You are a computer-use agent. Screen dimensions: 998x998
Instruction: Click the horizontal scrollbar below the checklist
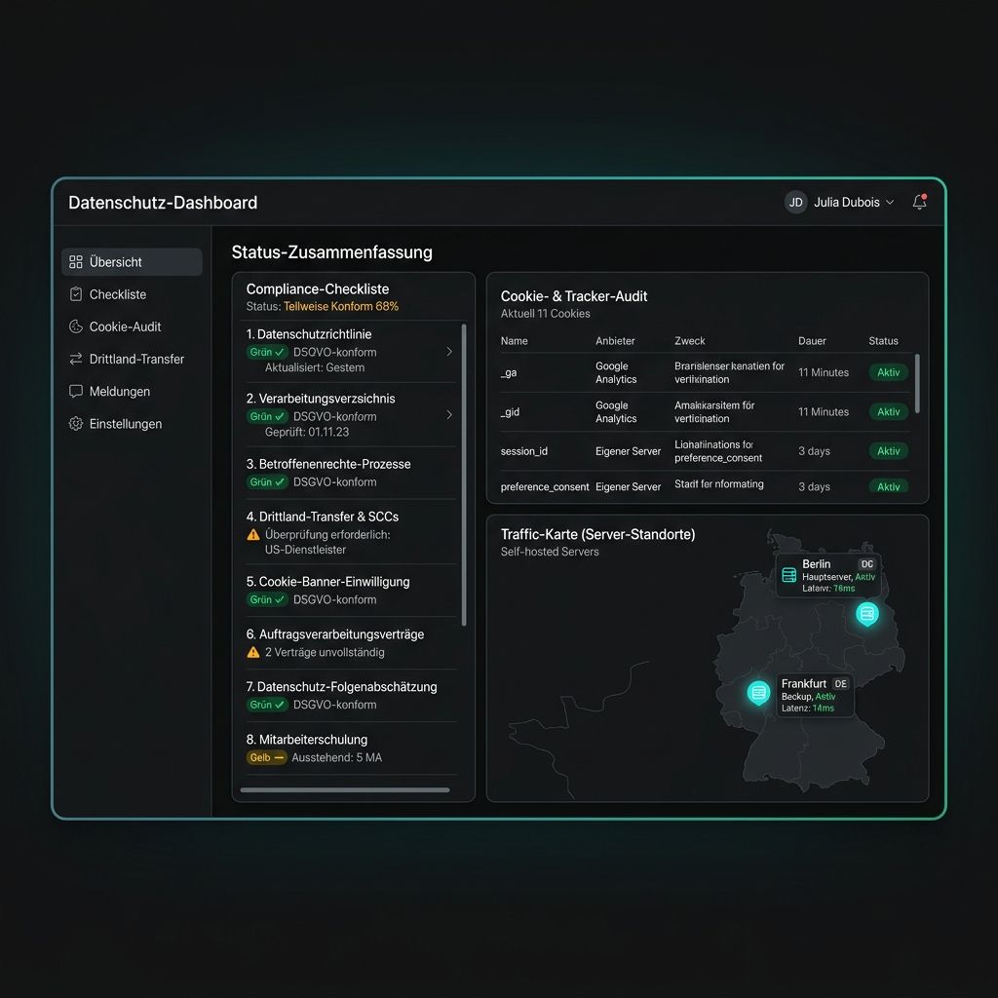click(x=345, y=789)
